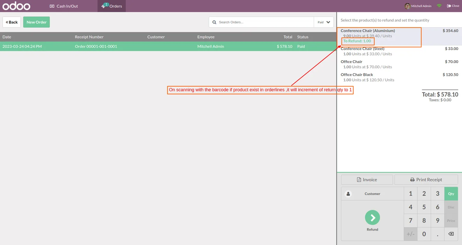Screen dimensions: 462x245
Task: Click the To Refund: 1.00 text
Action: [357, 41]
